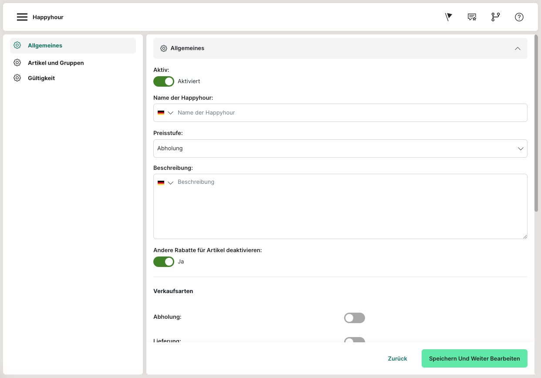Switch to Gültigkeit section
541x378 pixels.
click(x=41, y=78)
